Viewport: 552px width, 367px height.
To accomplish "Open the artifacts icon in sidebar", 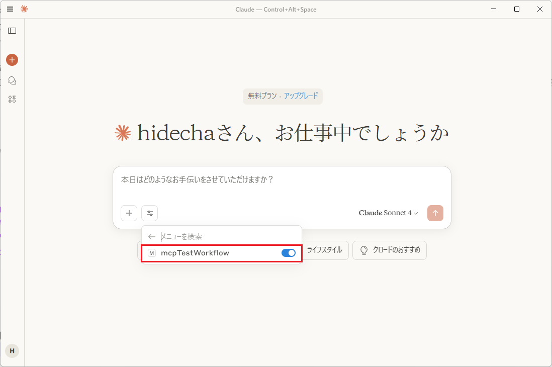I will click(12, 99).
